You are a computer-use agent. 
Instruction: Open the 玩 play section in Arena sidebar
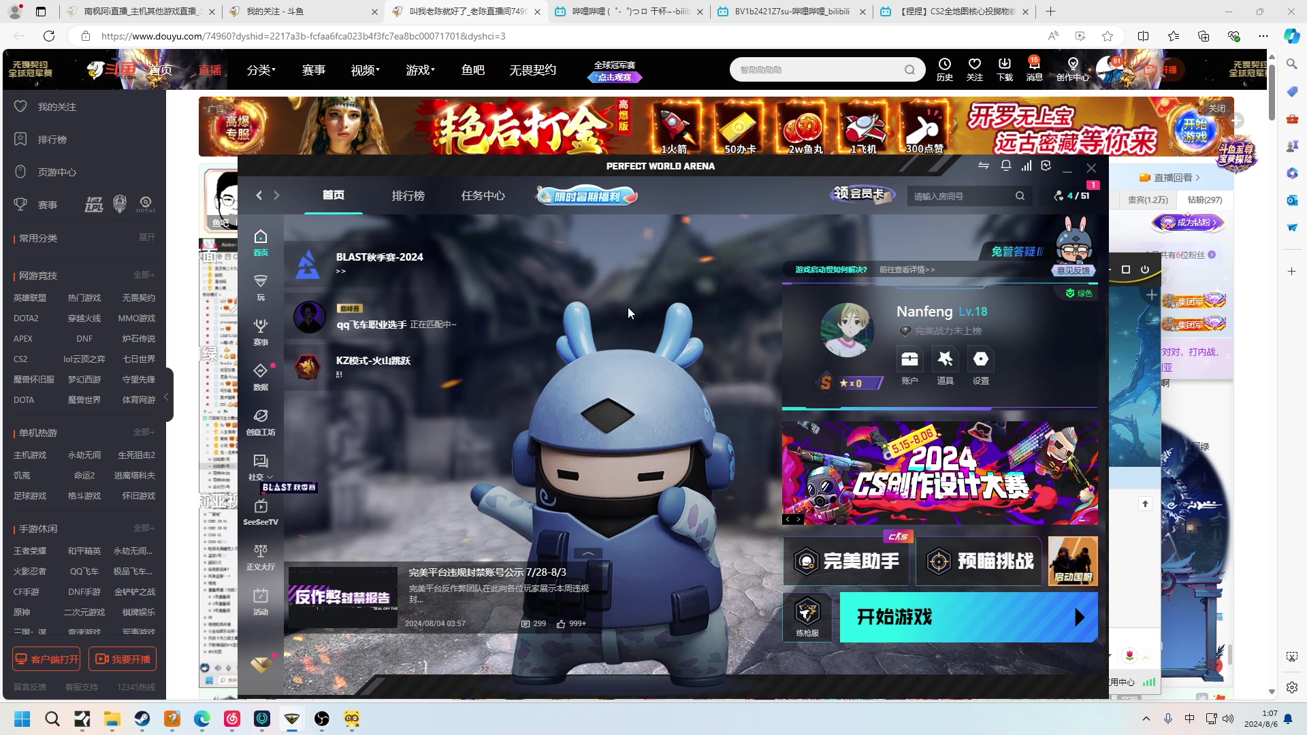[x=261, y=287]
